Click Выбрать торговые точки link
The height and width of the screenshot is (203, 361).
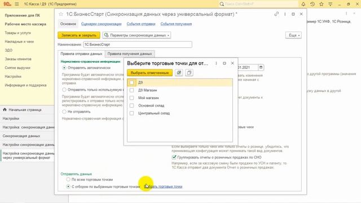pos(163,187)
